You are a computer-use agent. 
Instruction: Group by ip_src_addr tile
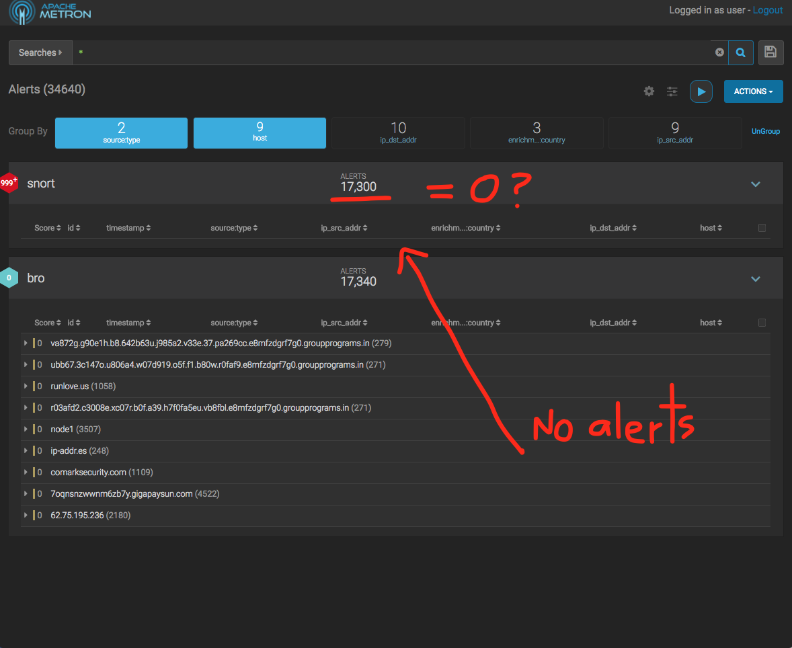[675, 133]
